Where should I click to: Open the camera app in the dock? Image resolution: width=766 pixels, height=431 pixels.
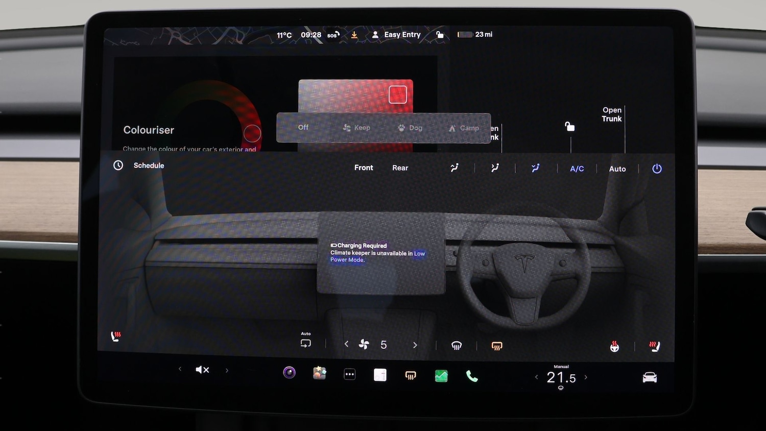[x=289, y=373]
